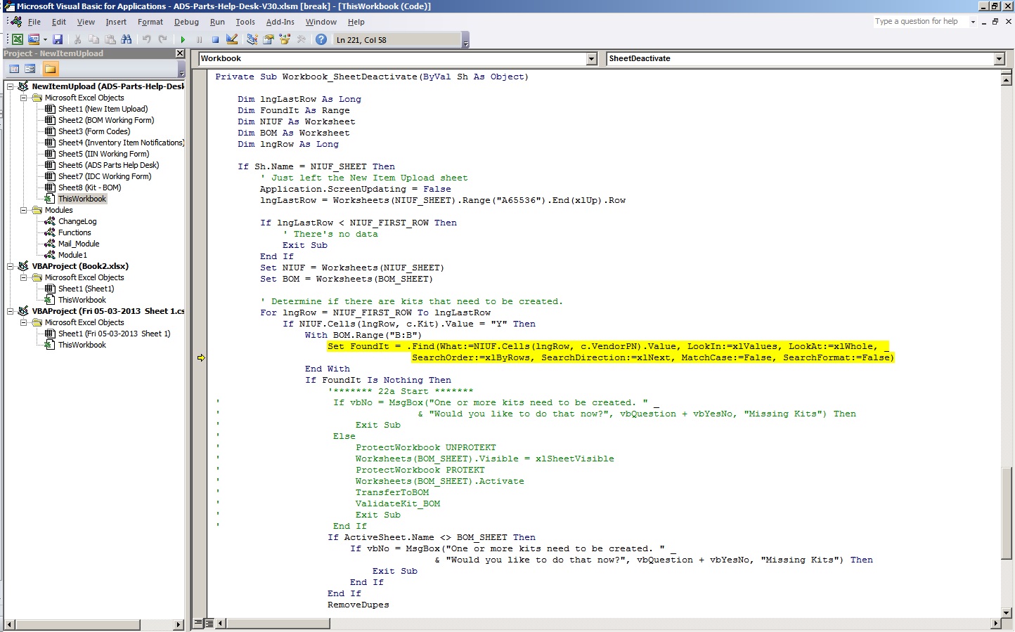This screenshot has width=1015, height=632.
Task: Open the Procedure dropdown showing SheetDeactivate
Action: coord(1000,59)
